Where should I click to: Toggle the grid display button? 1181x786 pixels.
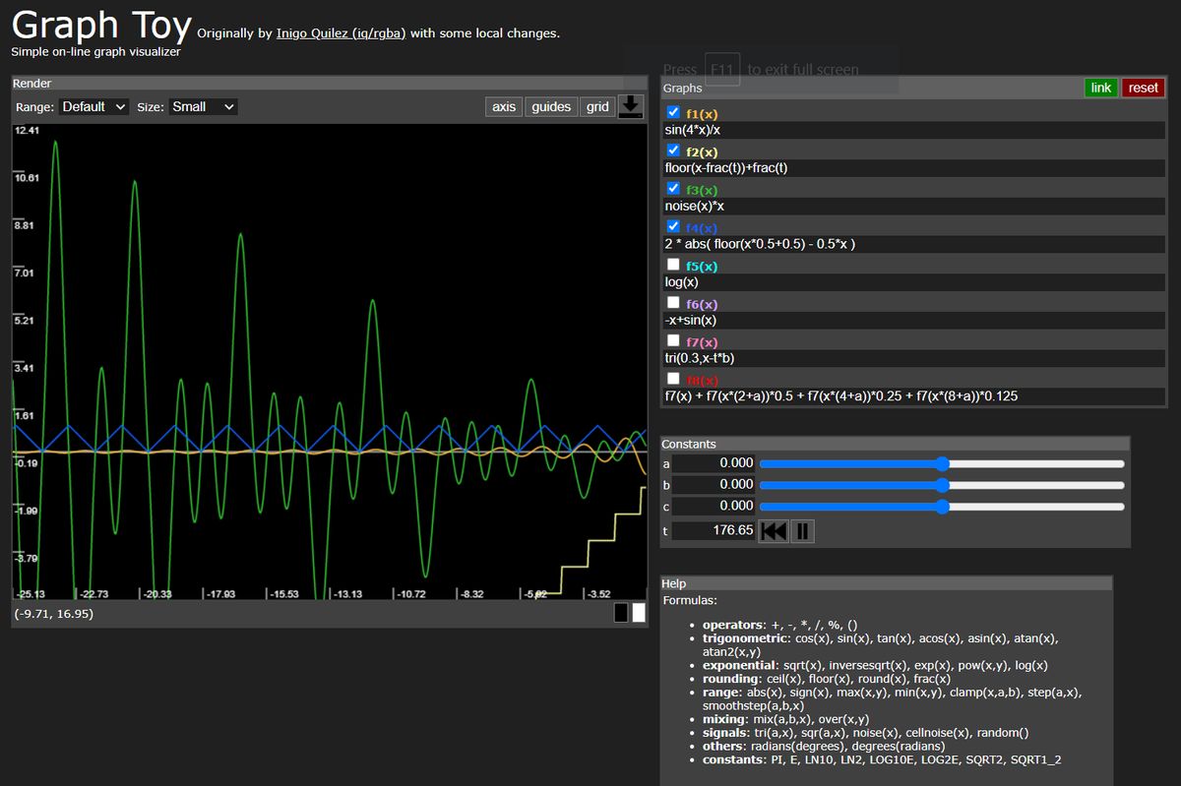coord(597,106)
